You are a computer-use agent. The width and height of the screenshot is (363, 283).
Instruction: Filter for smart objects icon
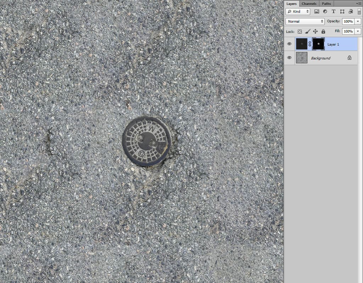(x=351, y=11)
